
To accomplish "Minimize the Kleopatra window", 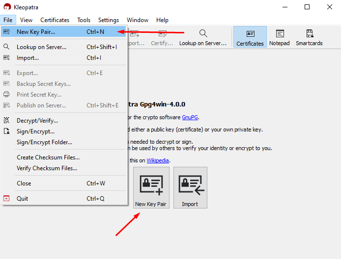I will pos(285,7).
